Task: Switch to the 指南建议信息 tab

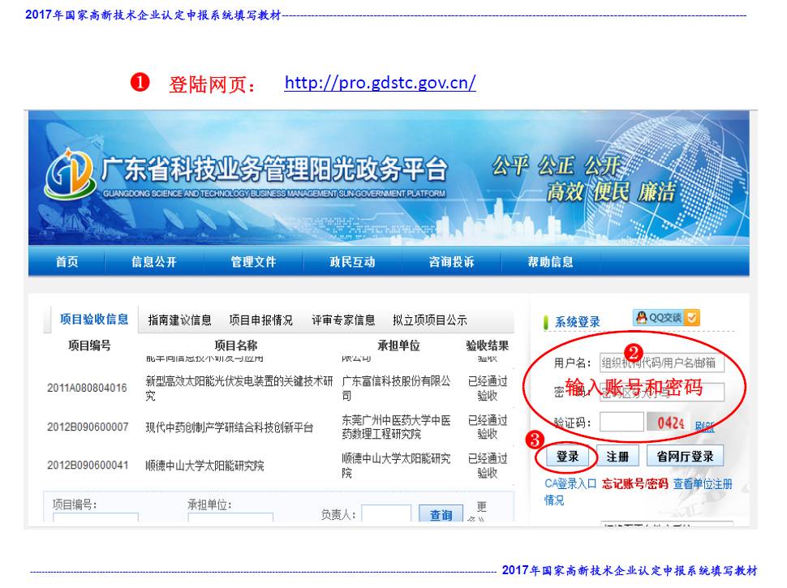Action: coord(179,320)
